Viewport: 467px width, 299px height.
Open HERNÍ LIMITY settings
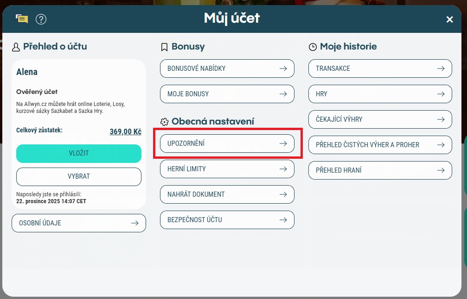pyautogui.click(x=227, y=169)
